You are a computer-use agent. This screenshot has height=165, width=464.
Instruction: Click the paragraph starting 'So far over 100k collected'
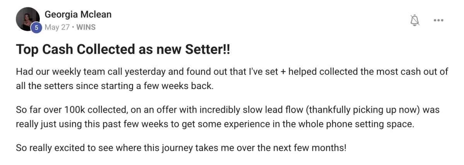tap(228, 118)
